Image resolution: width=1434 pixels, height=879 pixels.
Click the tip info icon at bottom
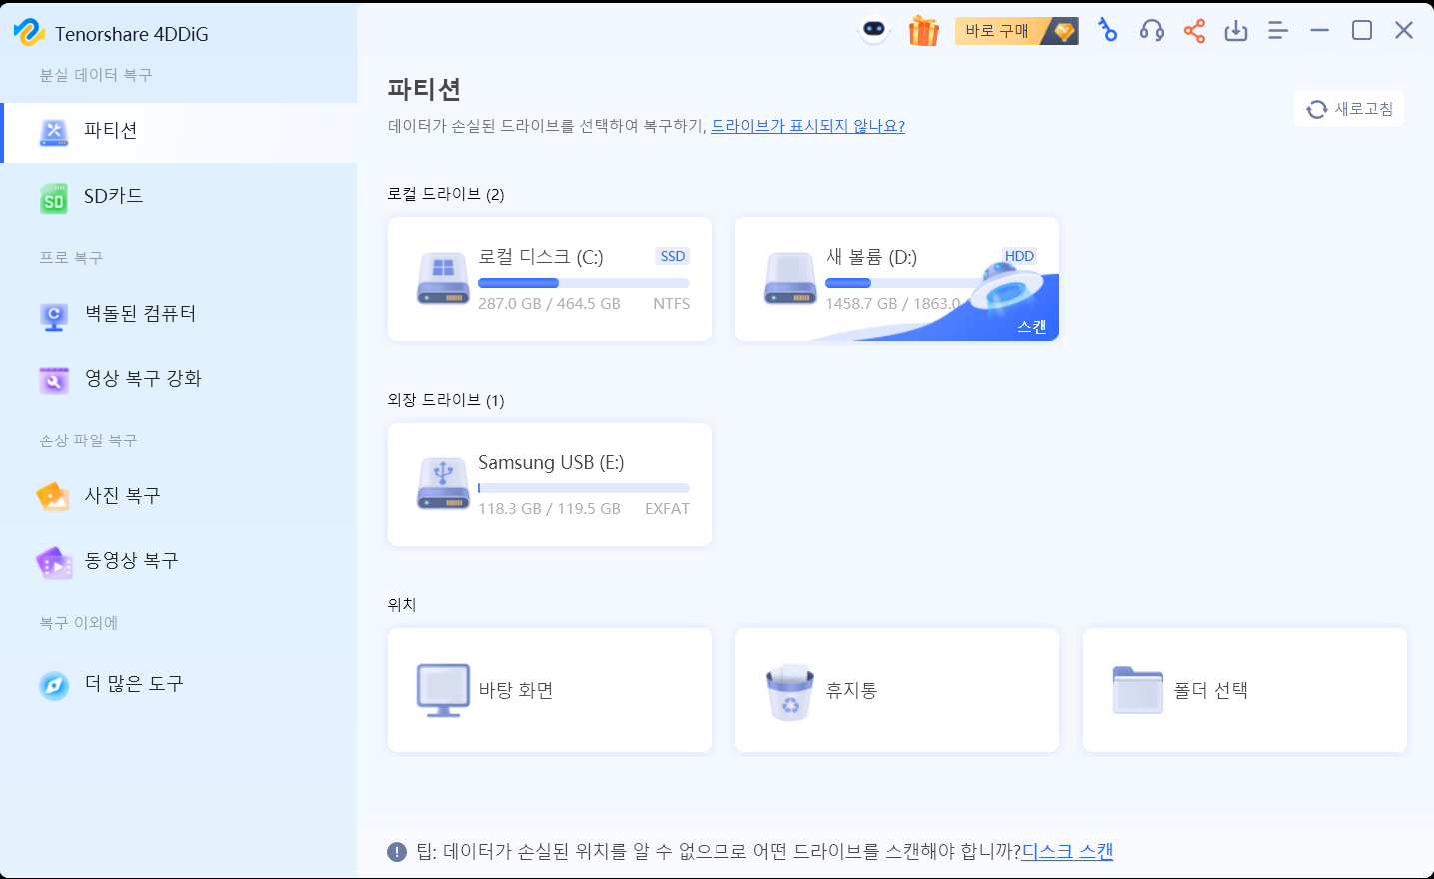tap(397, 852)
